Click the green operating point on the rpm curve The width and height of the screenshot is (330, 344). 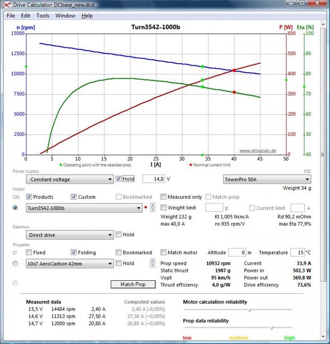coord(202,67)
